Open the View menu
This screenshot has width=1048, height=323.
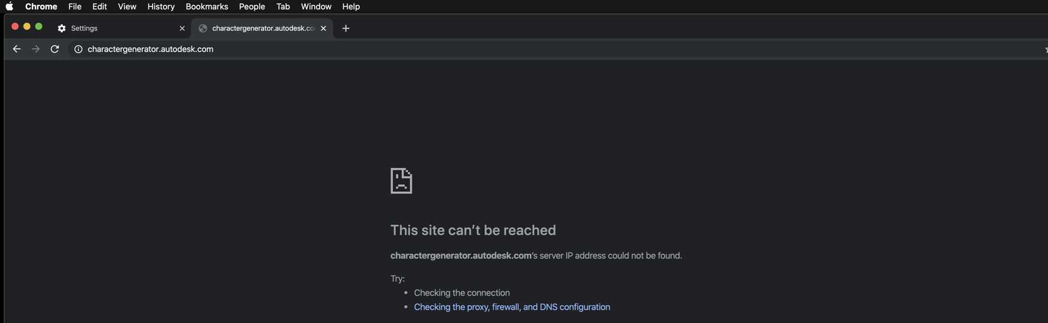[x=127, y=6]
